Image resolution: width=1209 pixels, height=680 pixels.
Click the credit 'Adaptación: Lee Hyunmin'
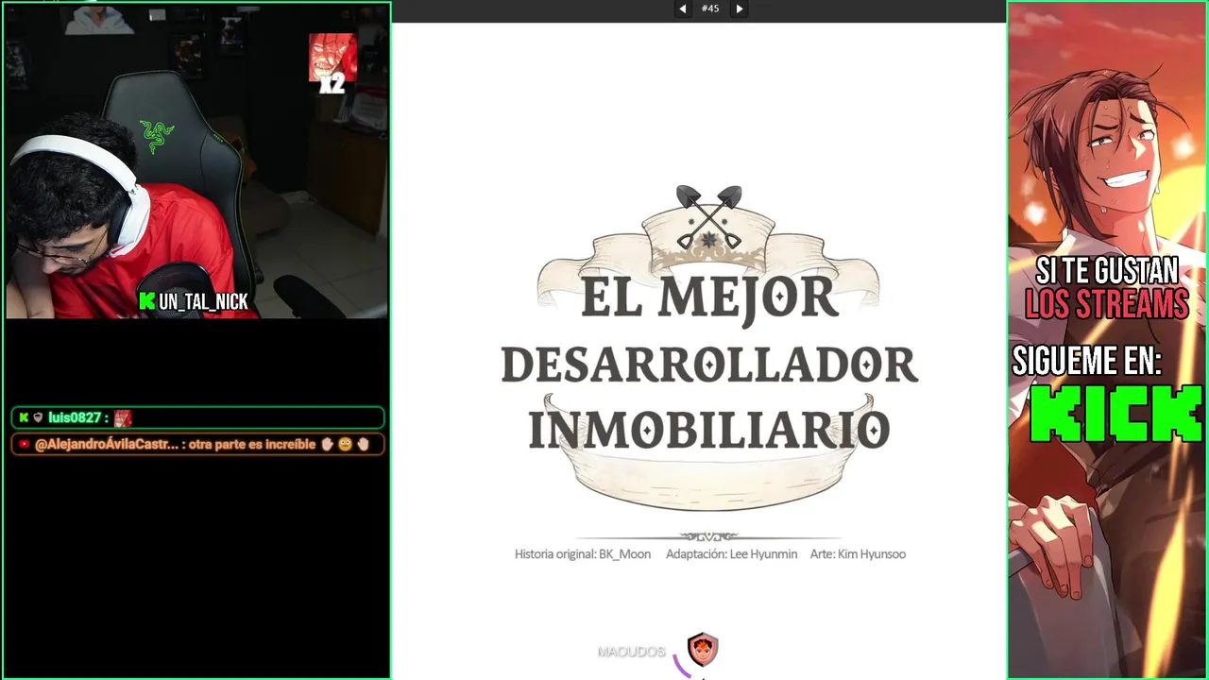coord(731,554)
